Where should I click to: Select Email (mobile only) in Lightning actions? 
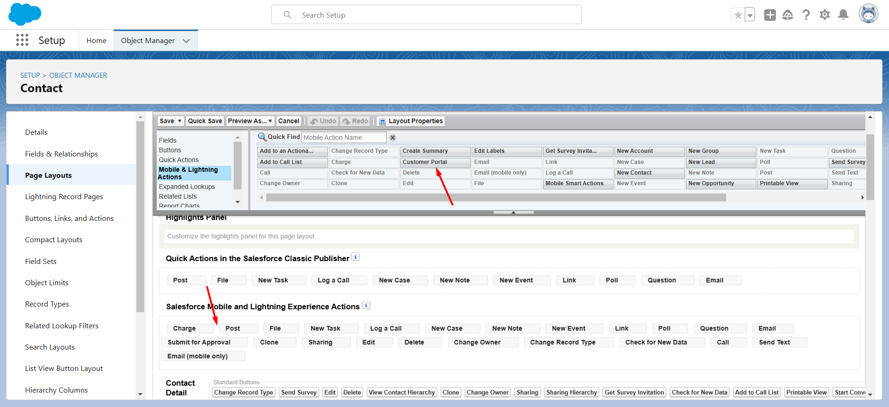pos(203,356)
